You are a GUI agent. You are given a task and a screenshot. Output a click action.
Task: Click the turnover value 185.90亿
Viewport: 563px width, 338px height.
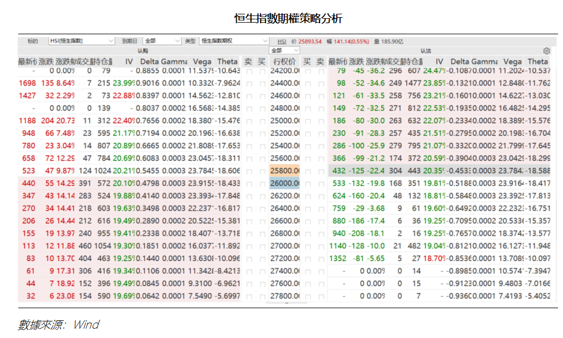tap(392, 41)
